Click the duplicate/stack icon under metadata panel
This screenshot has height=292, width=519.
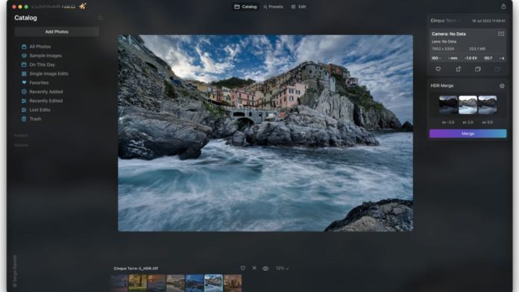click(478, 69)
